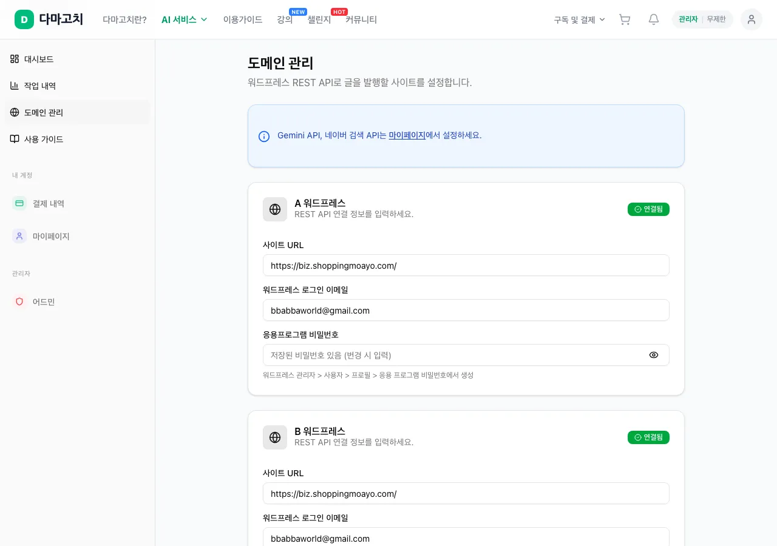The height and width of the screenshot is (546, 777).
Task: Focus the B 워드프레스 로그인 이메일 field
Action: point(466,538)
